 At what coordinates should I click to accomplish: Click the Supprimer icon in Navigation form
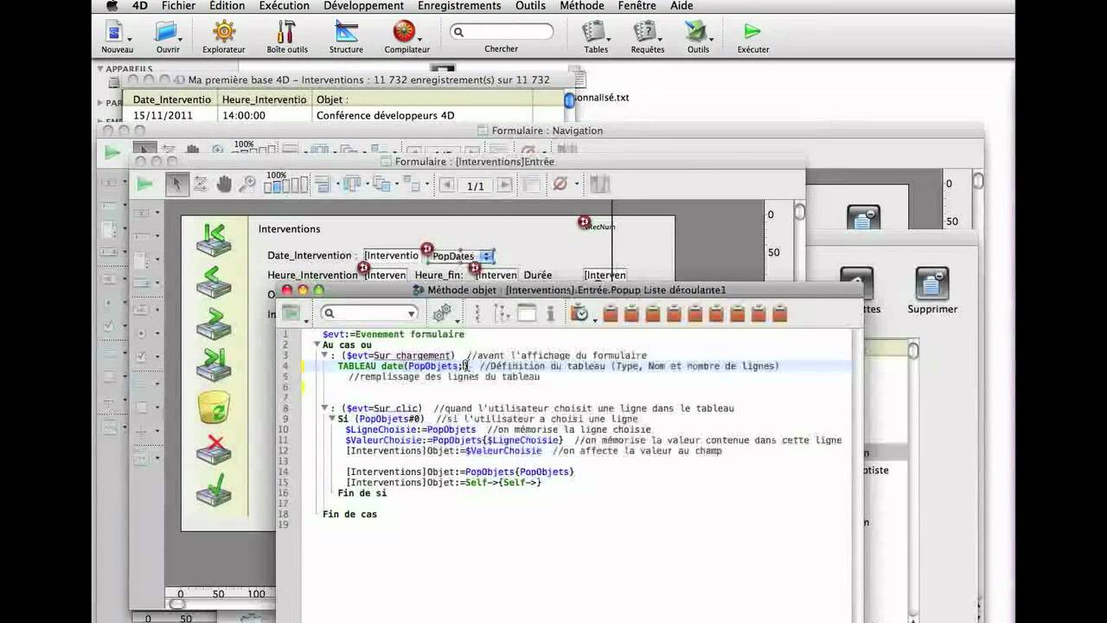(931, 284)
